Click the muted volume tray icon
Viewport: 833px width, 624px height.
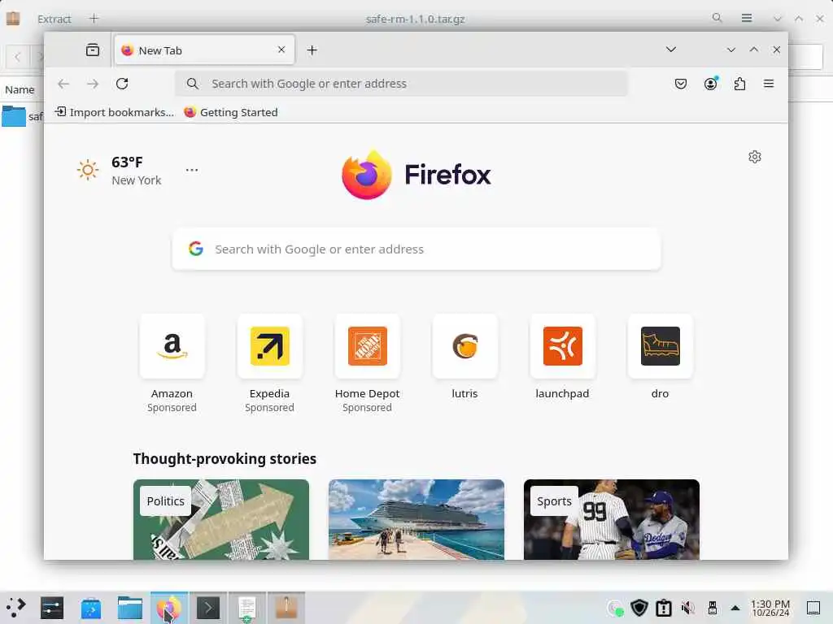[688, 608]
